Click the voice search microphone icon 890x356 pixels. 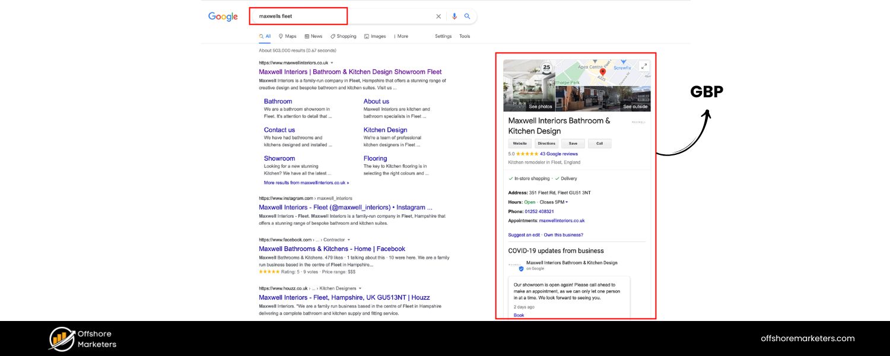tap(454, 16)
